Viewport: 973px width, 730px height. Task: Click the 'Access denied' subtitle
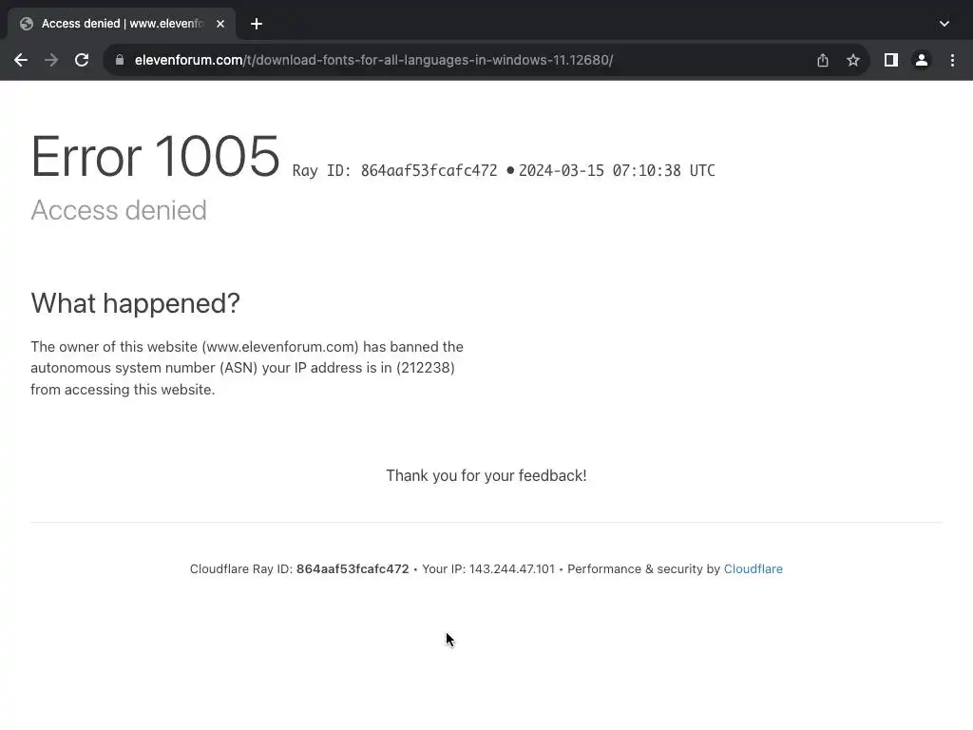[119, 210]
